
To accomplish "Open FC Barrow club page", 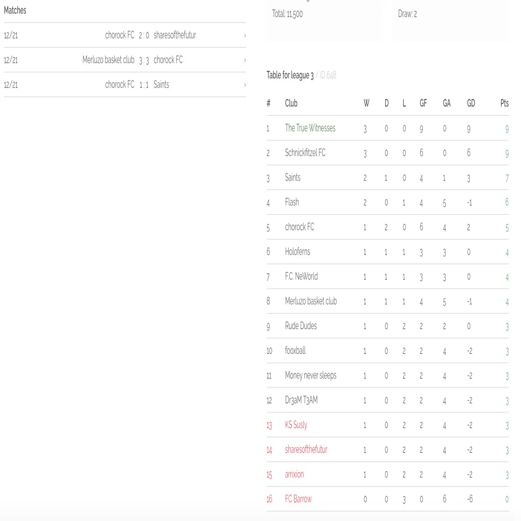I will (x=298, y=499).
